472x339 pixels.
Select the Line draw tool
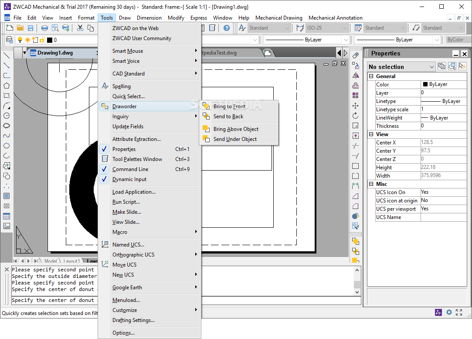point(7,55)
